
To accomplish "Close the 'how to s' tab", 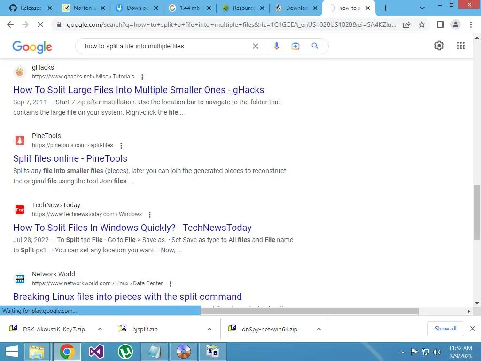I will tap(367, 8).
